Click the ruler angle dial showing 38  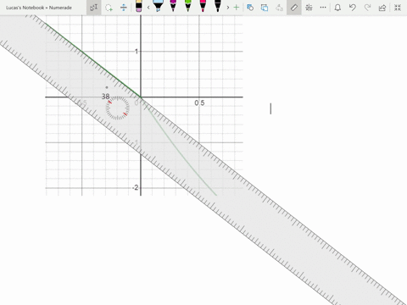tap(118, 108)
